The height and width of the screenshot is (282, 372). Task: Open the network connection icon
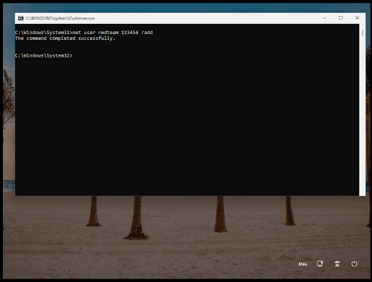click(320, 264)
